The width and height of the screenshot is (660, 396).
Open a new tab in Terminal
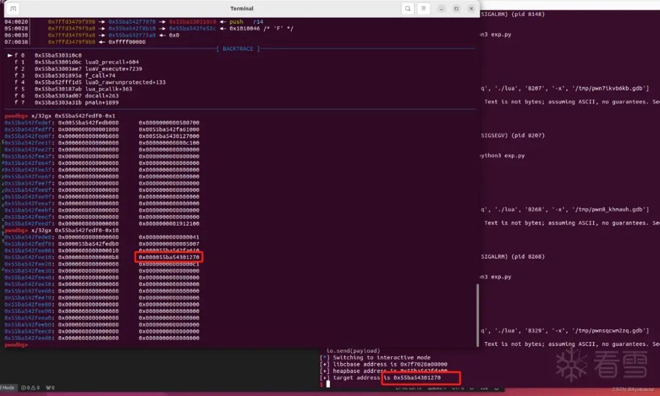pyautogui.click(x=13, y=9)
